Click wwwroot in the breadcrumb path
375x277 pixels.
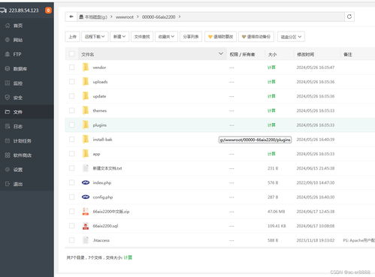tap(125, 17)
